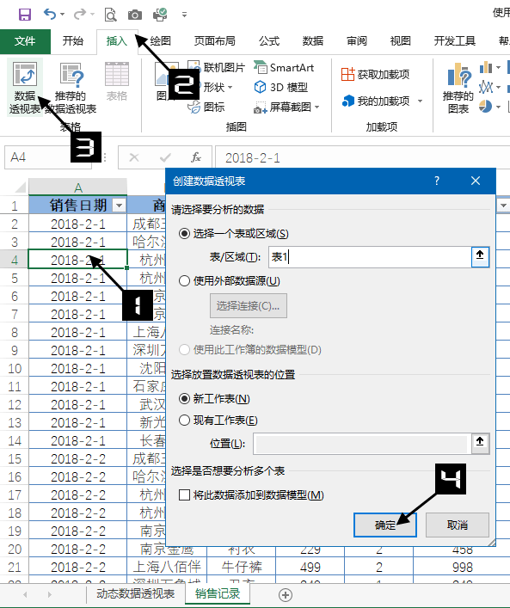Image resolution: width=510 pixels, height=608 pixels.
Task: Insert 3D 模型 model
Action: click(x=281, y=87)
